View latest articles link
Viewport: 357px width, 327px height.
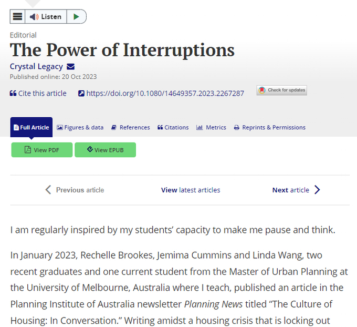tap(191, 190)
